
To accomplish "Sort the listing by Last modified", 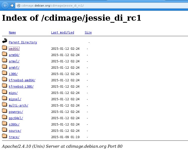I will 62,33.
